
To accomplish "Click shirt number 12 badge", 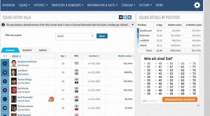I will tap(5, 72).
